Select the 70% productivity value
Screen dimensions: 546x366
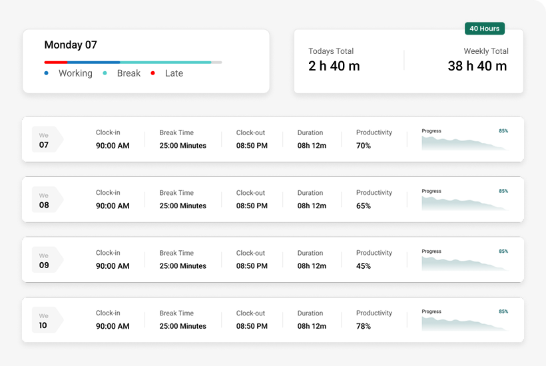[364, 146]
